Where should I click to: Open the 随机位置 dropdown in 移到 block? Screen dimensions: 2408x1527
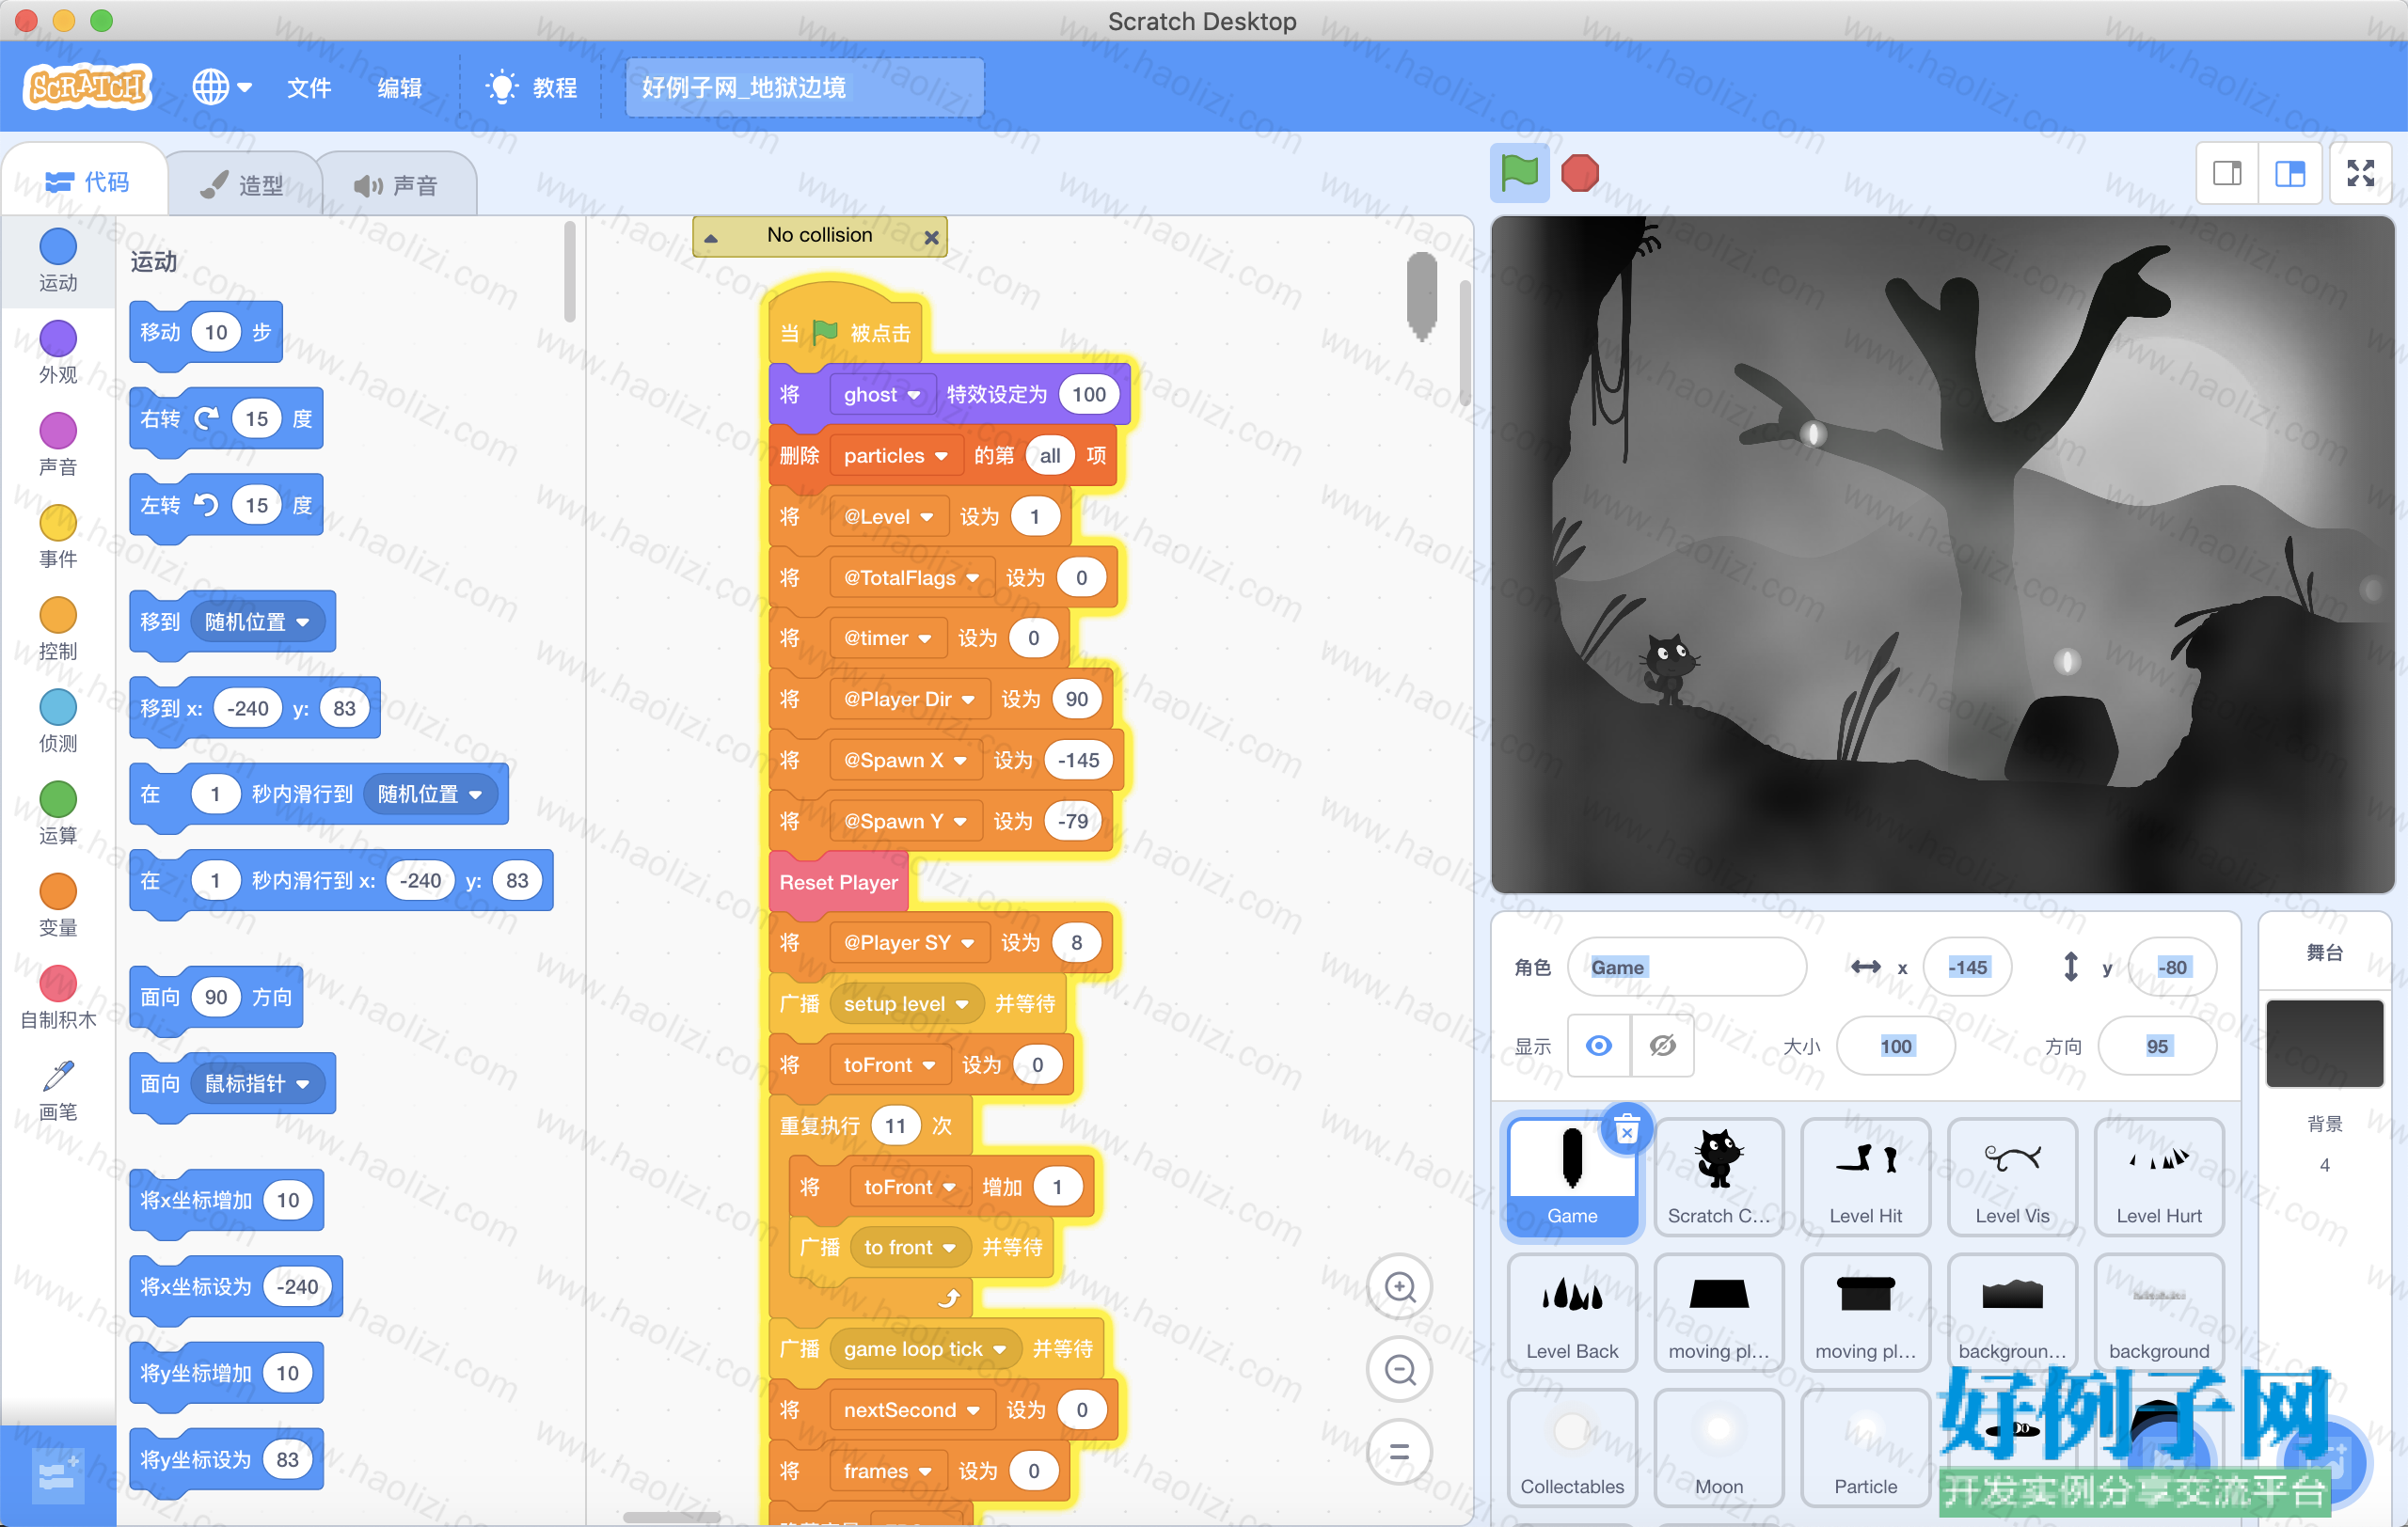[x=257, y=622]
